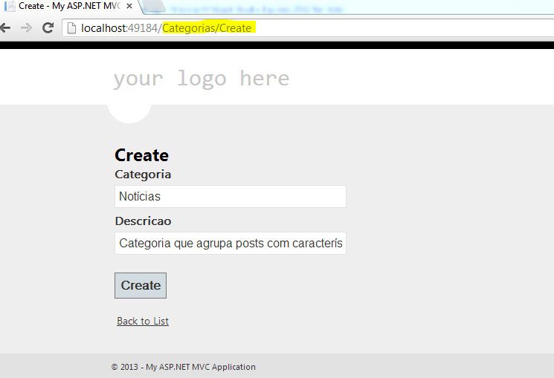Focus the Categoria field containing Notícias
The height and width of the screenshot is (378, 554).
(x=231, y=197)
